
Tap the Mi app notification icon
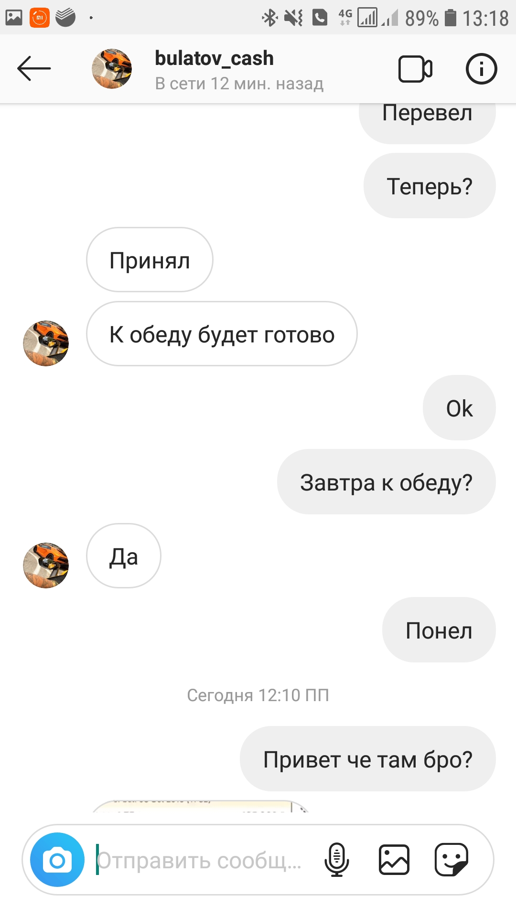(x=40, y=18)
